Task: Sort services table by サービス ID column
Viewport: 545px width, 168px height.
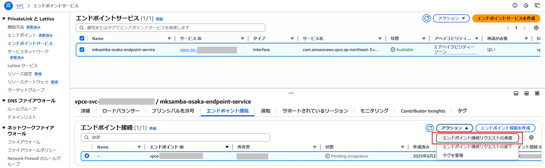Action: click(x=243, y=38)
